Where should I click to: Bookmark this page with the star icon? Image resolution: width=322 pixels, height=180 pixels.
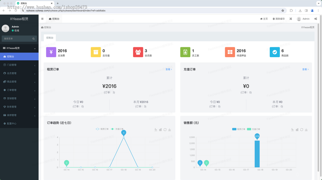[283, 10]
